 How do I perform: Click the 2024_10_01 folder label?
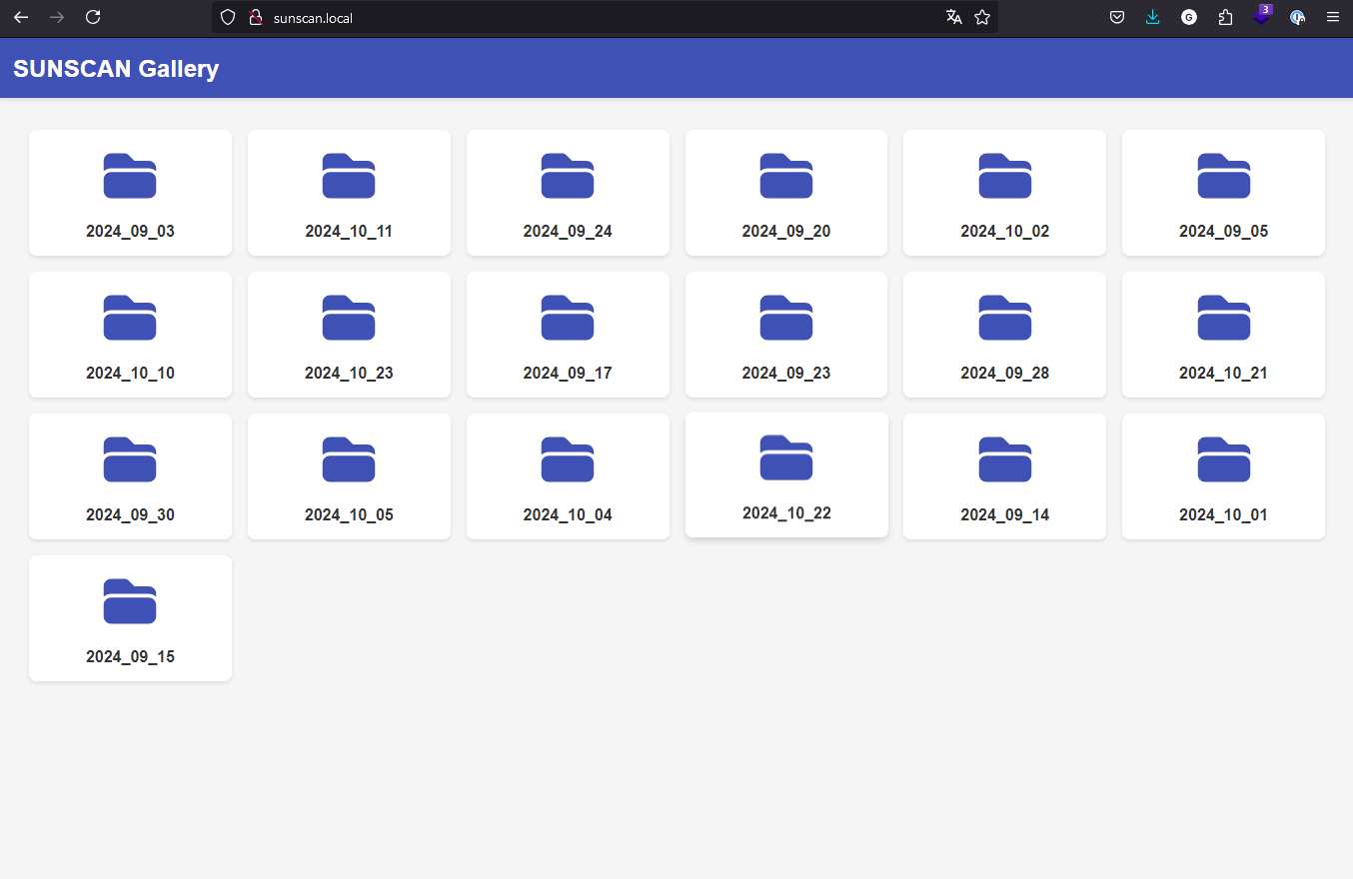1223,515
